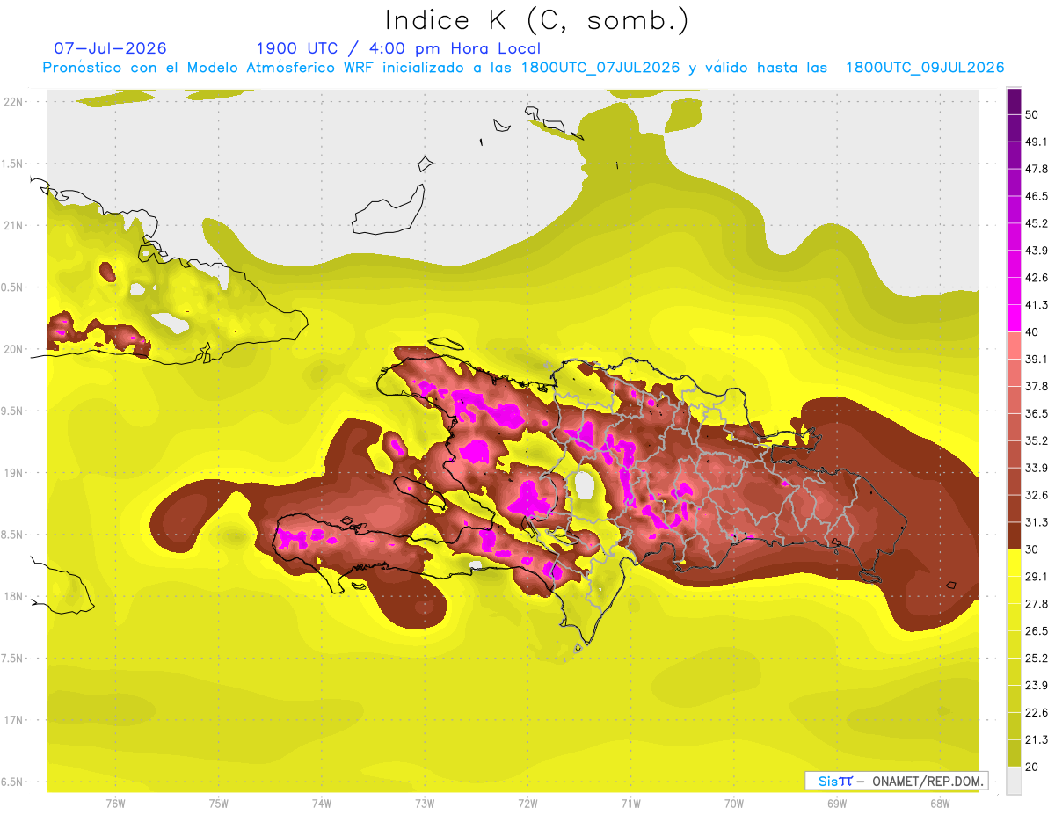
Task: Click the dark purple colorbar block above 50
Action: [x=1014, y=101]
